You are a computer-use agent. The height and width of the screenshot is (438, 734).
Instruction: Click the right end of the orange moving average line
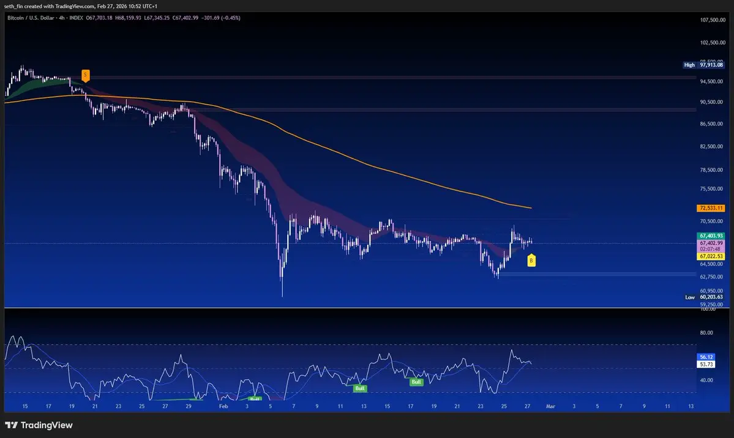pos(530,208)
